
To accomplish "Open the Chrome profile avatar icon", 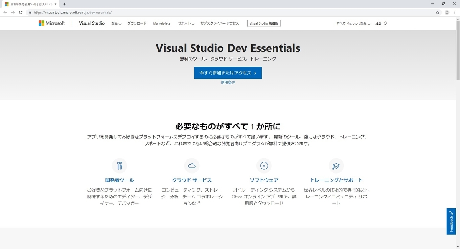I will pyautogui.click(x=447, y=12).
